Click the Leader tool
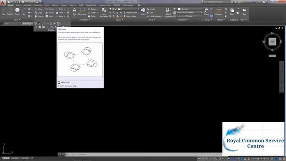 point(92,13)
